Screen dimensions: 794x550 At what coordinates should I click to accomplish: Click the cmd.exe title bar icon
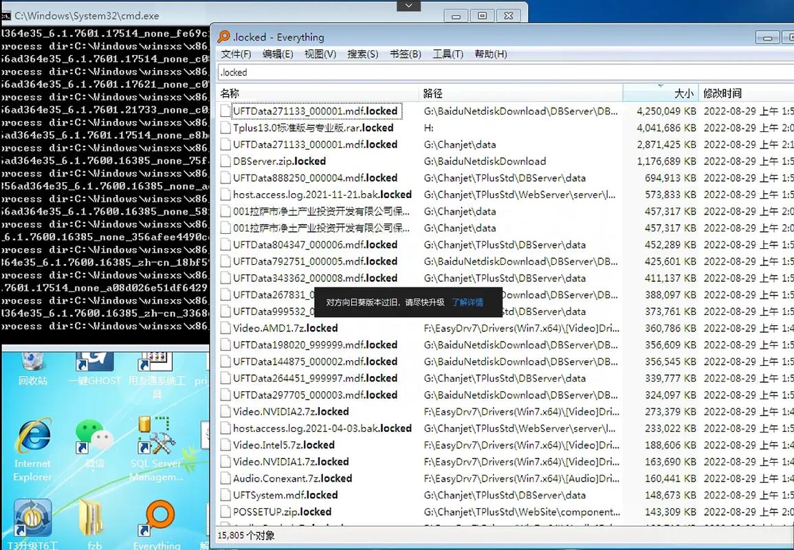(7, 16)
